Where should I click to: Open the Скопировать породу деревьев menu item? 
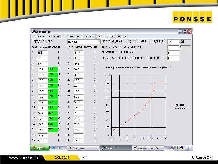click(84, 36)
